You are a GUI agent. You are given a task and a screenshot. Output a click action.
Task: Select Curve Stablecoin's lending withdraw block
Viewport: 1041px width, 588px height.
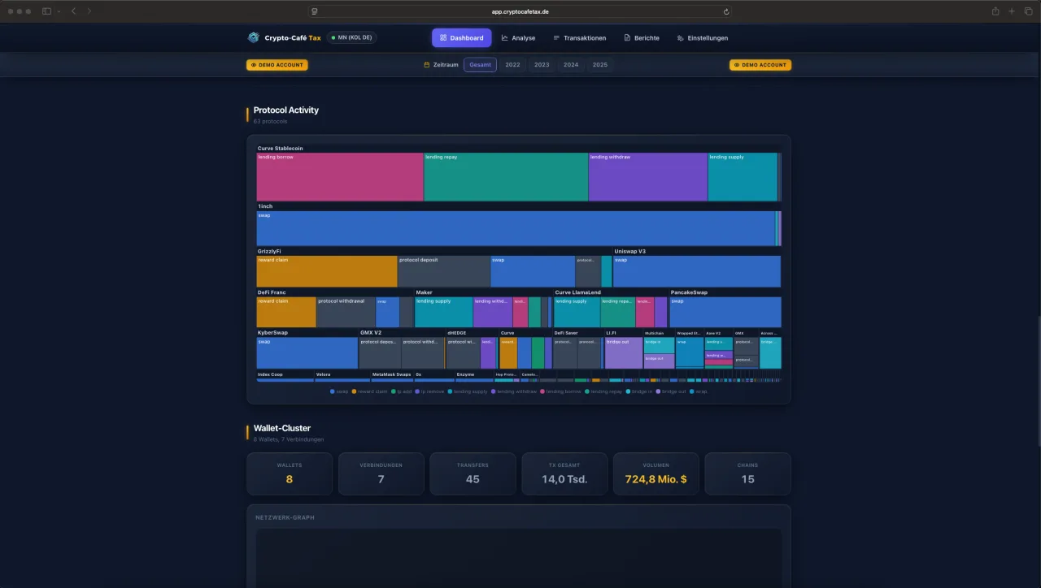tap(648, 177)
